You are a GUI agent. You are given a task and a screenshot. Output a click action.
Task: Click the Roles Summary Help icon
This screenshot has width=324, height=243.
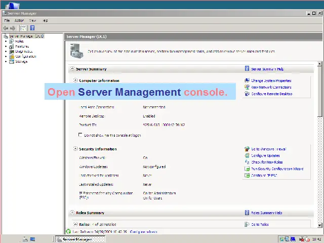point(247,213)
